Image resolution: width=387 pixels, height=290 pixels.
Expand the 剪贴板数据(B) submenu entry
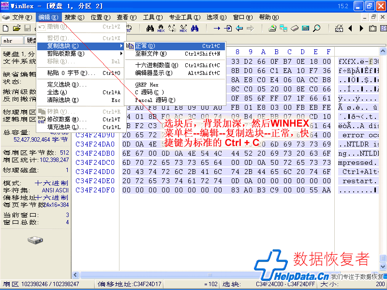[x=80, y=54]
